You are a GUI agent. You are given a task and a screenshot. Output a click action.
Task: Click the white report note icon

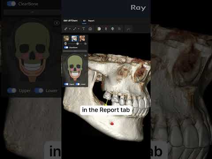pyautogui.click(x=99, y=29)
